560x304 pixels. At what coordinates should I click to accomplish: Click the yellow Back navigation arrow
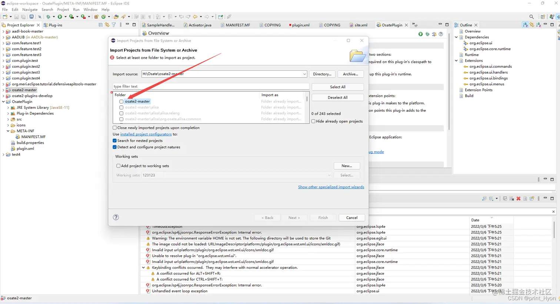(x=195, y=17)
